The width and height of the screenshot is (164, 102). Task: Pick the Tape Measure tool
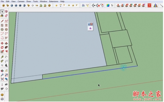[2, 57]
